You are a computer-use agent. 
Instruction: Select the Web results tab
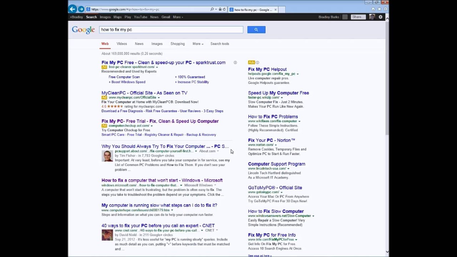coord(105,44)
